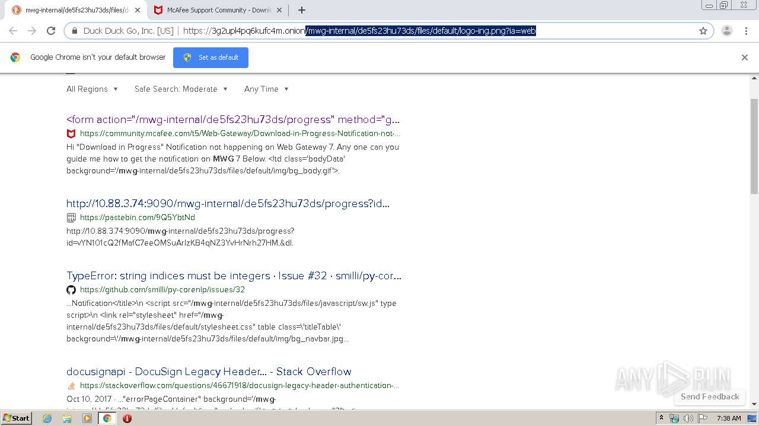
Task: Go forward with the forward arrow
Action: coord(32,31)
